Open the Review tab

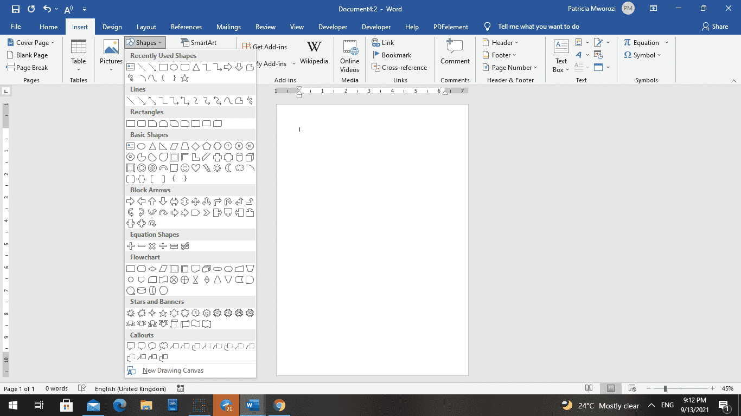pos(265,27)
